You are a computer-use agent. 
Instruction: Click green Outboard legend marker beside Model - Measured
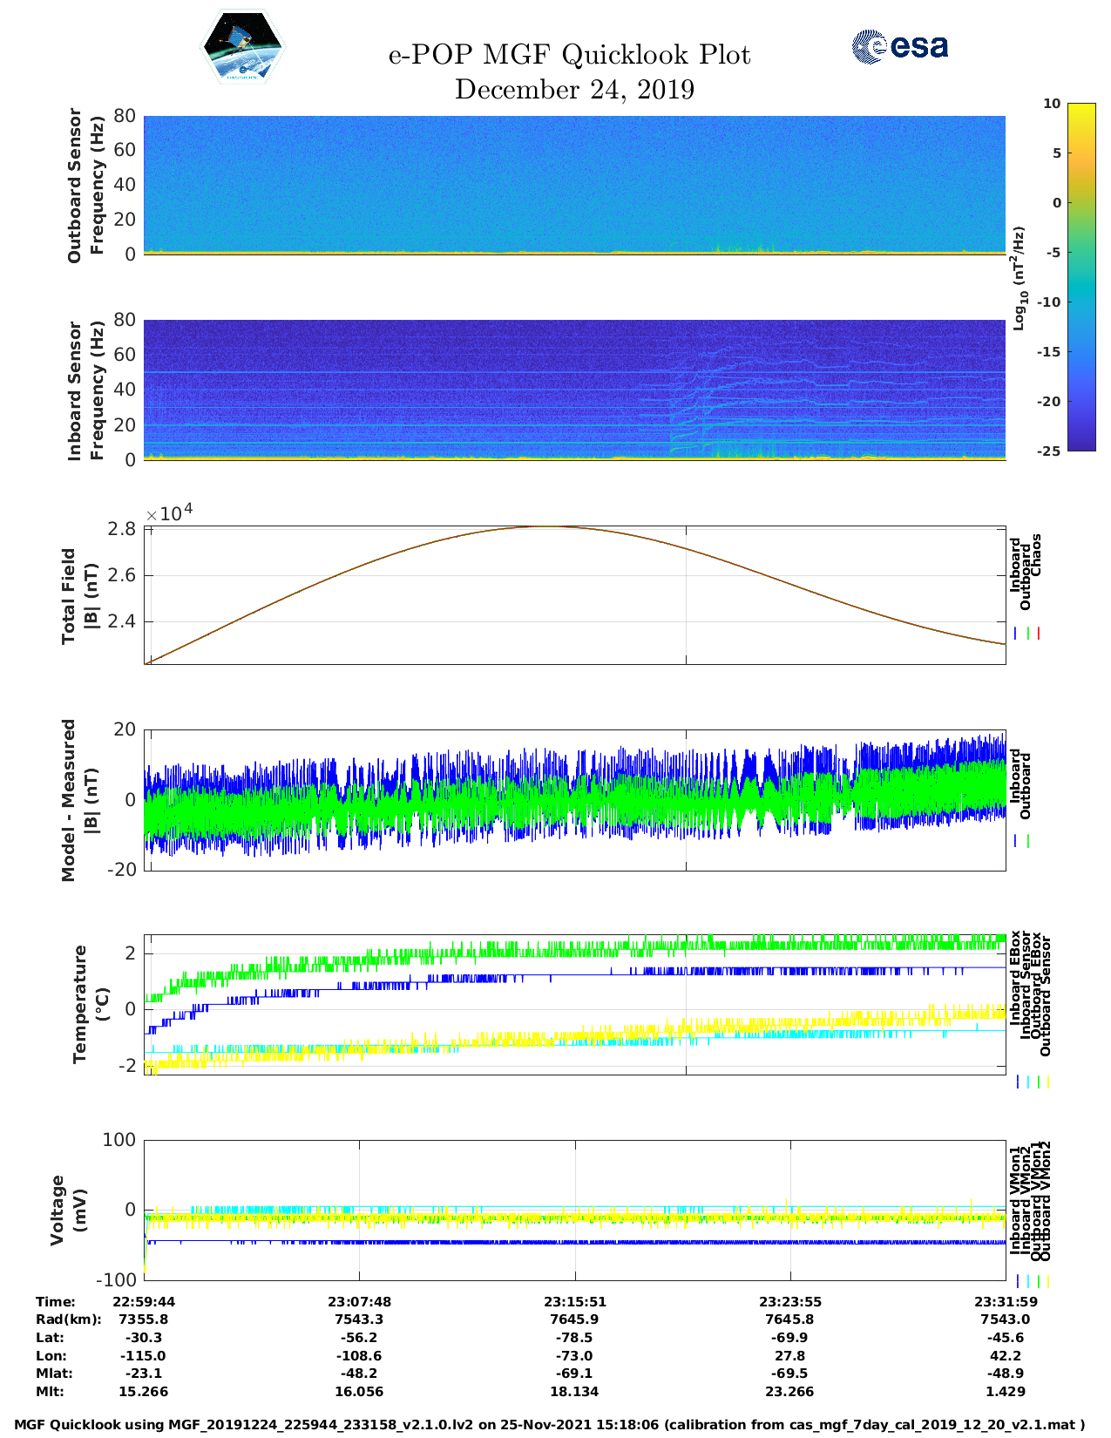pos(1028,841)
